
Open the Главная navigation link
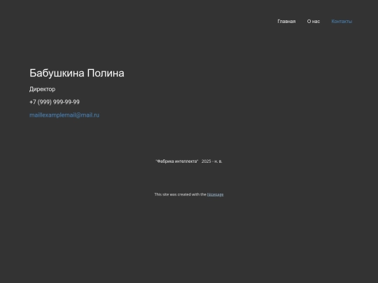pos(286,22)
